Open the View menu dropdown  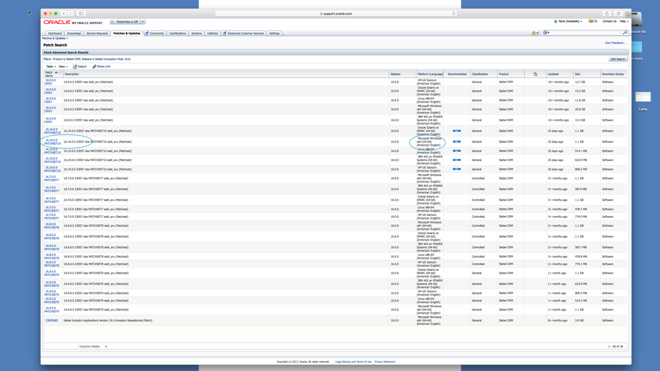[x=63, y=66]
